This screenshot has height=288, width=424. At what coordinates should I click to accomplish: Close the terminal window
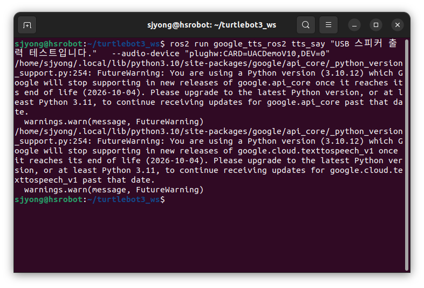click(398, 25)
